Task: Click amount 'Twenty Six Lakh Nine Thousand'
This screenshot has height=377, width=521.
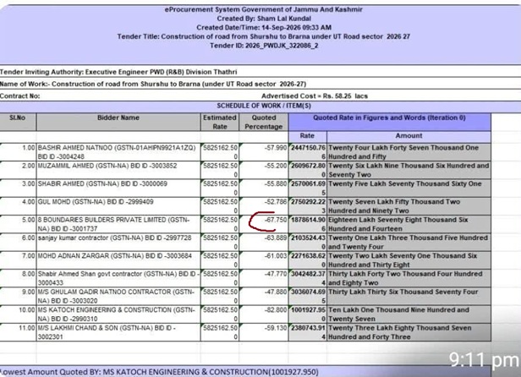Action: click(409, 170)
